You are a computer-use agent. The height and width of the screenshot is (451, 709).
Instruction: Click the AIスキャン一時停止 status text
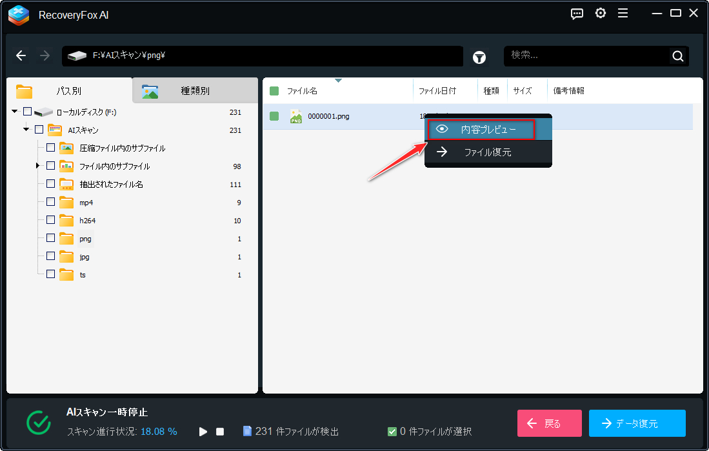tap(107, 412)
